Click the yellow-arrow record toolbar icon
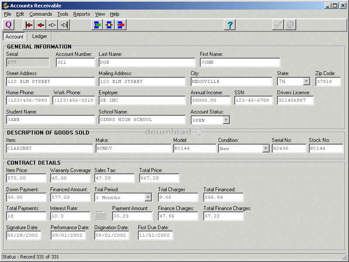 point(109,25)
